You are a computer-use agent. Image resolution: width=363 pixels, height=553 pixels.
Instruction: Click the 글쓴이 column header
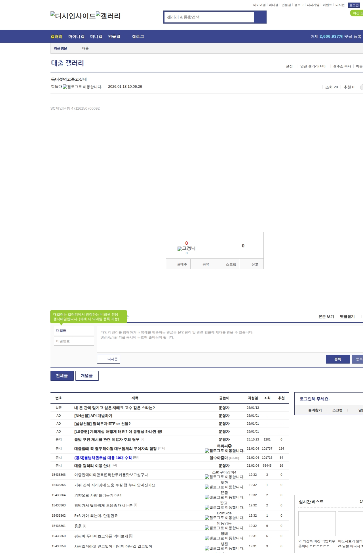(x=224, y=398)
